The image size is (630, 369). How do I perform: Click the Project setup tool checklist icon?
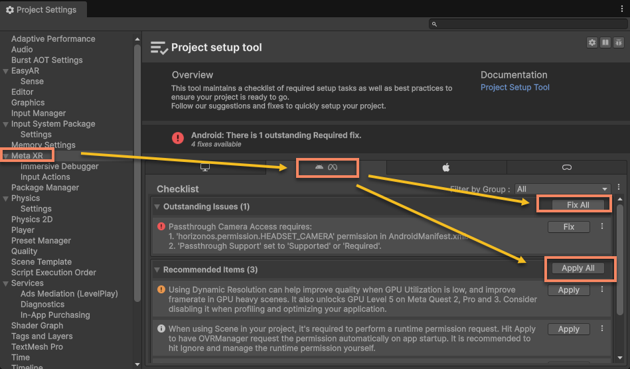click(159, 48)
